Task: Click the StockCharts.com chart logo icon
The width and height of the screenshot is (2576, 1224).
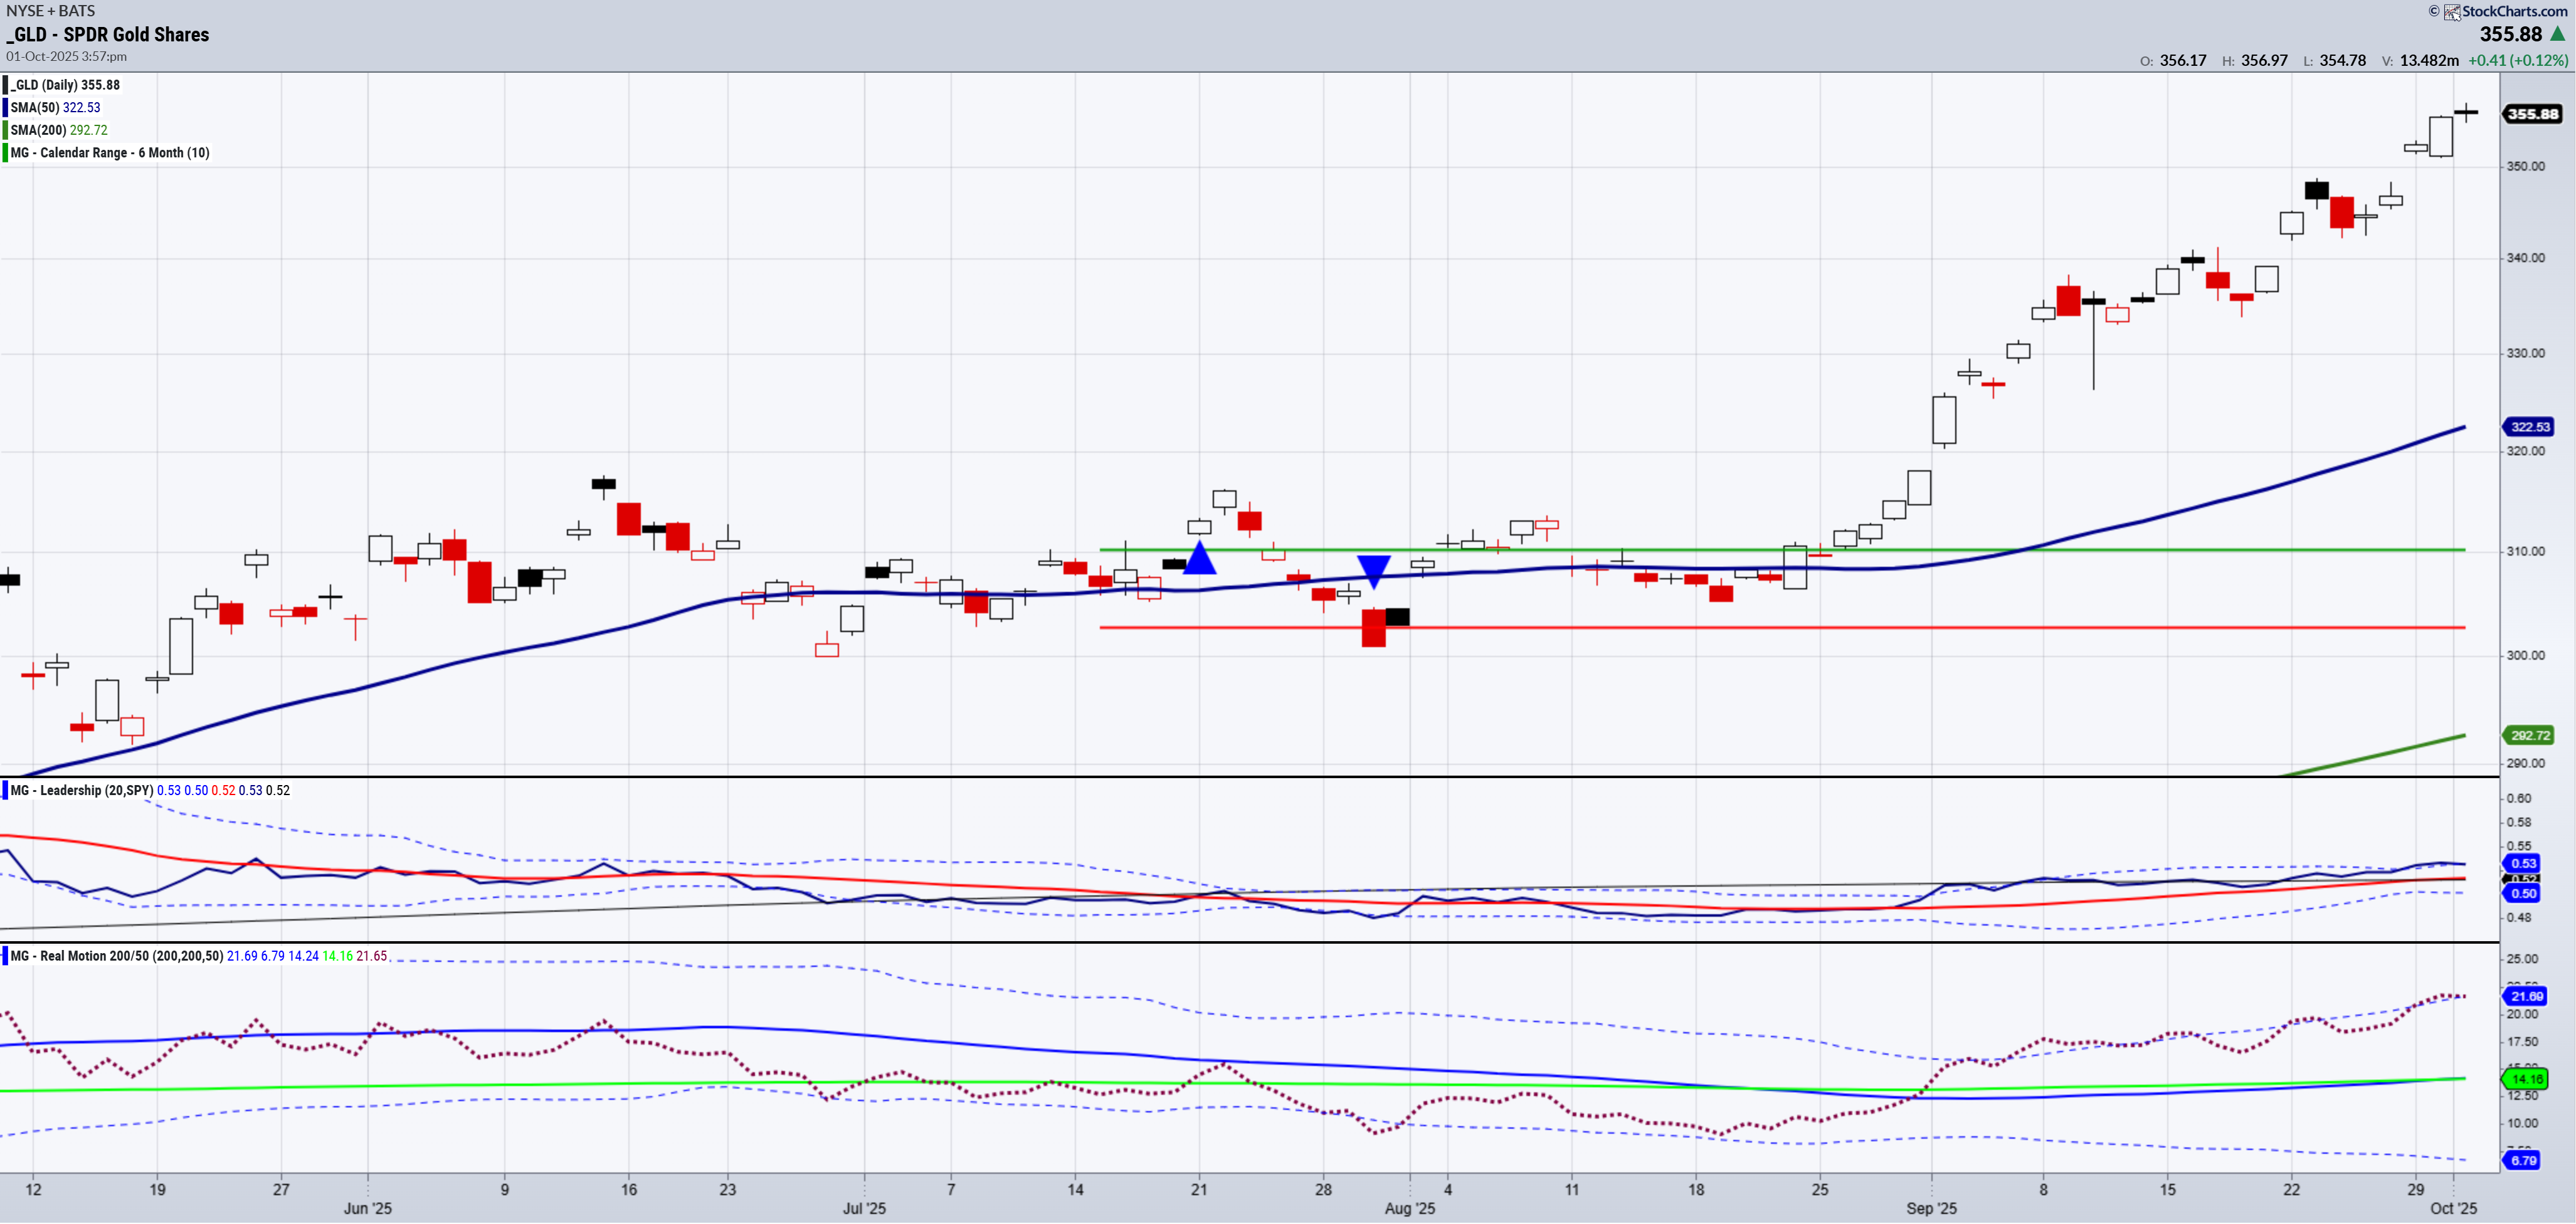Action: tap(2452, 12)
